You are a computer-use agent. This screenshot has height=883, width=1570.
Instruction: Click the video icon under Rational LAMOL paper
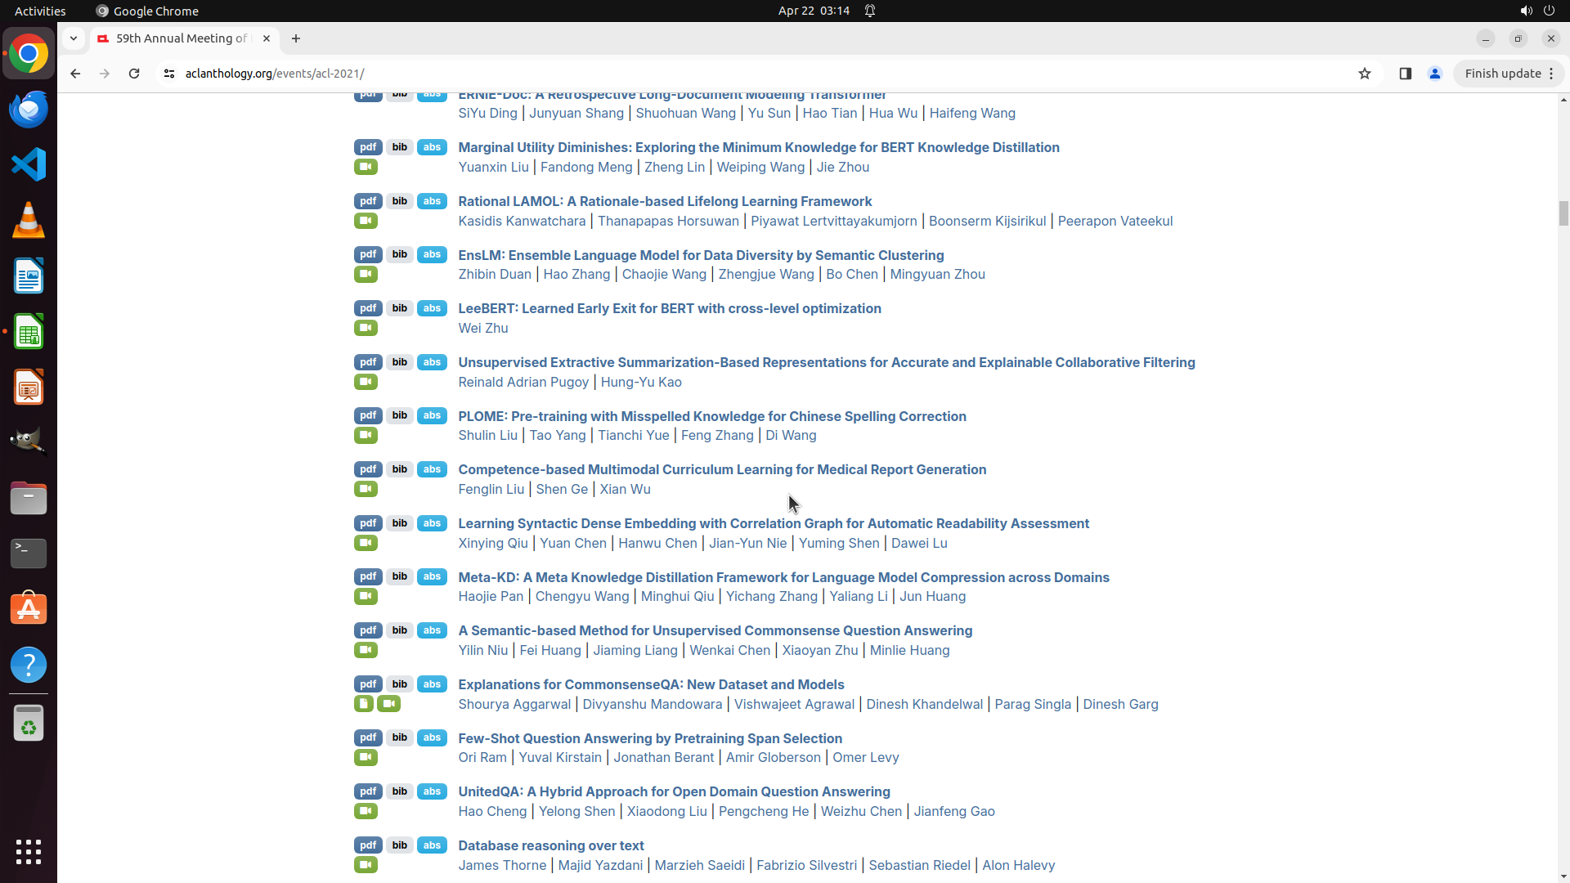[366, 221]
